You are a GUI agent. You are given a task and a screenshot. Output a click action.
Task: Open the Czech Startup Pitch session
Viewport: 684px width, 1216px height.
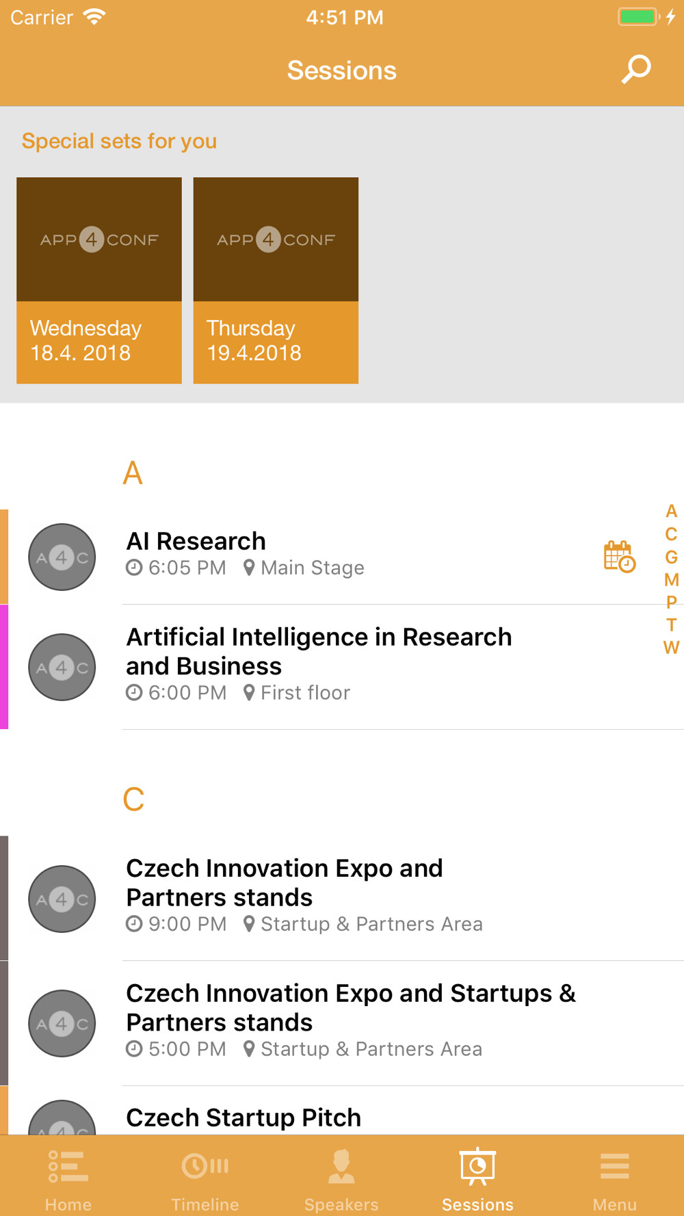pos(342,1111)
